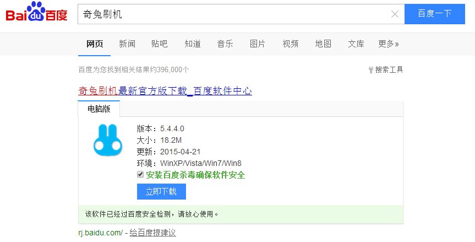Image resolution: width=475 pixels, height=242 pixels.
Task: Expand the 更多» menu
Action: (x=389, y=44)
